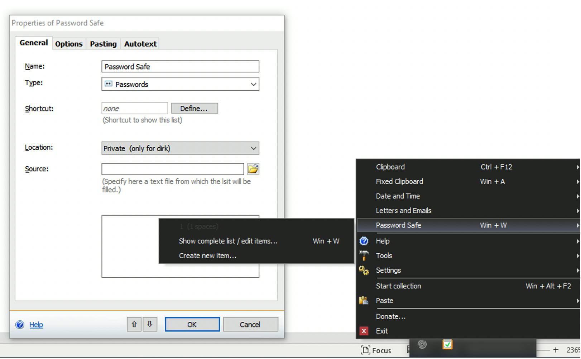Open the Letters and Emails submenu
The height and width of the screenshot is (359, 581).
tap(468, 211)
